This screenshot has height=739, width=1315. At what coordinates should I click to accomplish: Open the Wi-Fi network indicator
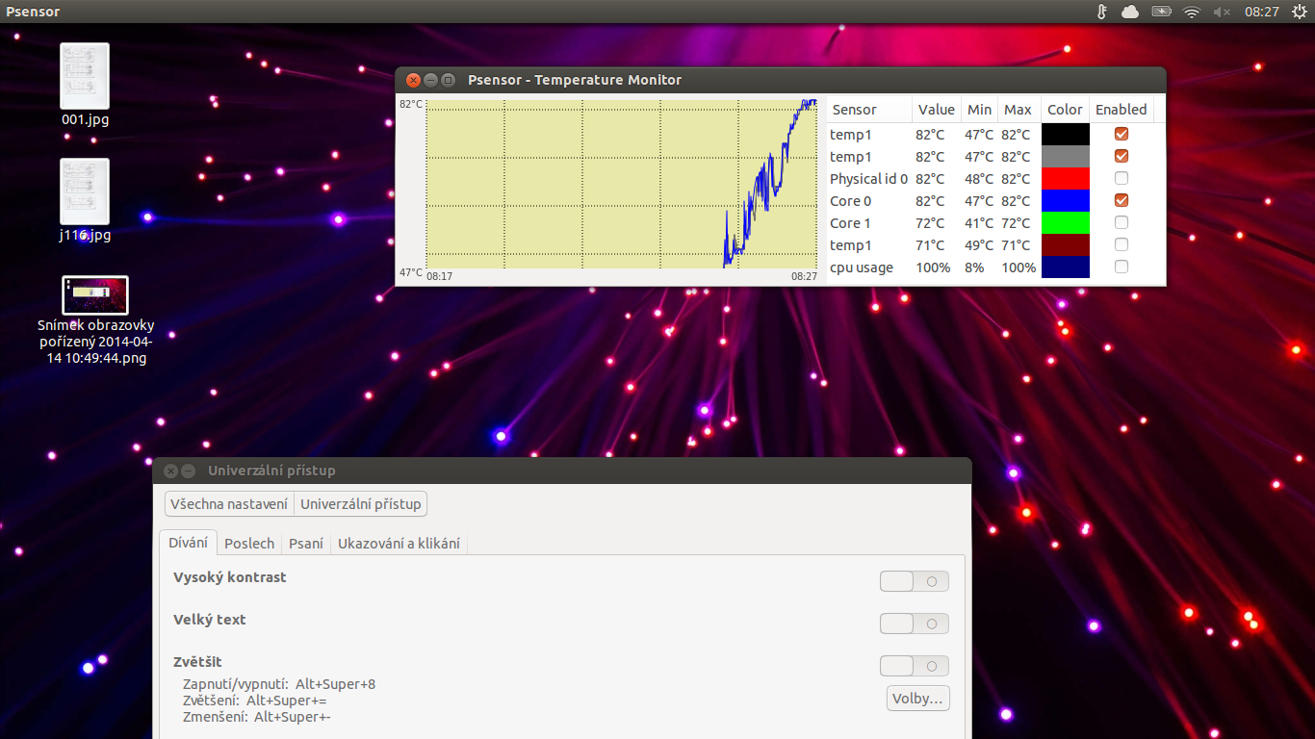tap(1192, 12)
